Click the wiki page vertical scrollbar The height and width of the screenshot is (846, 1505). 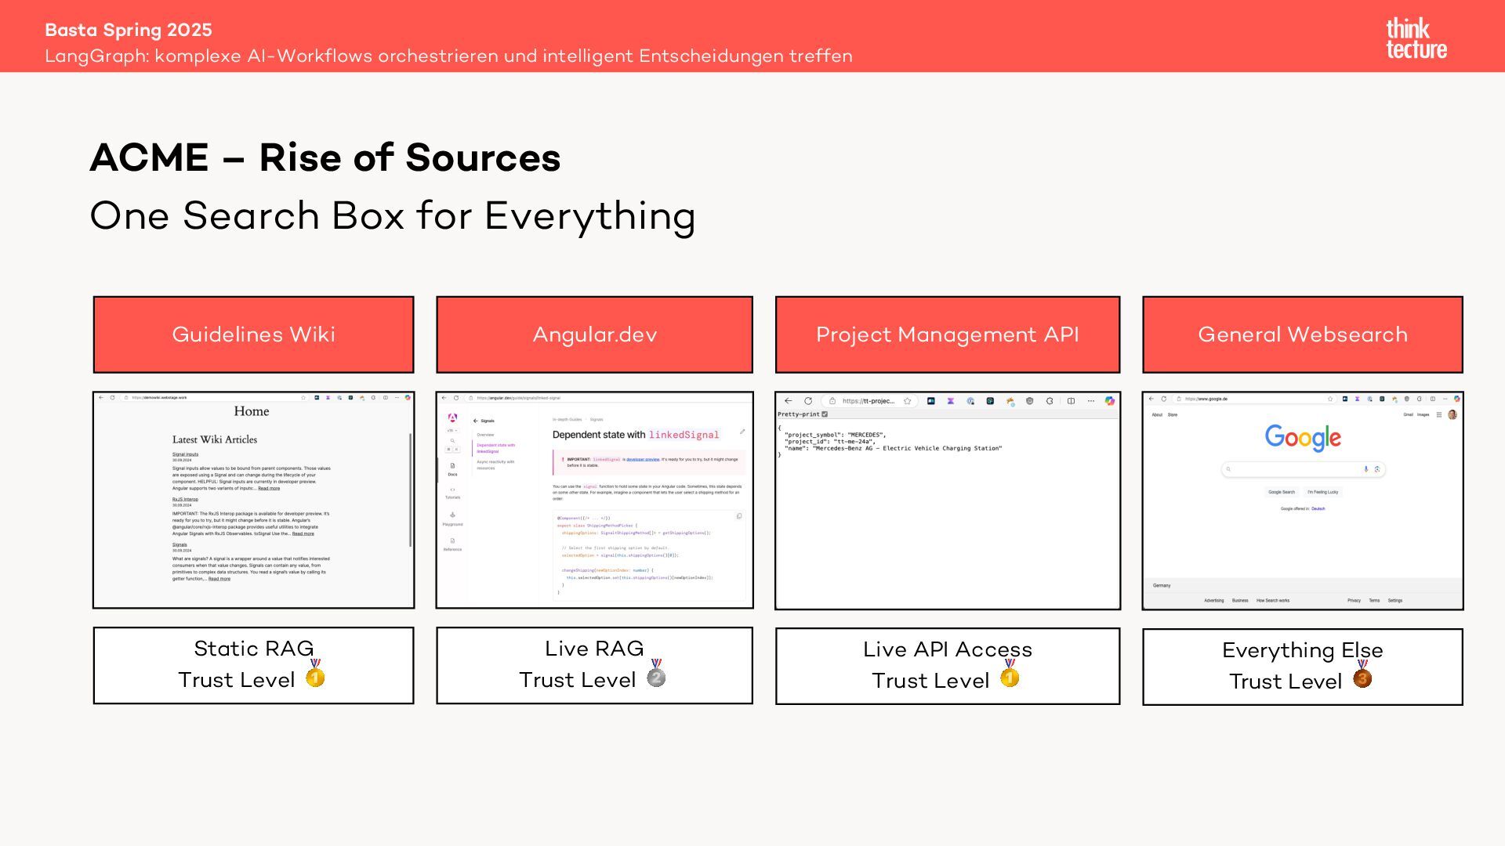click(x=410, y=490)
